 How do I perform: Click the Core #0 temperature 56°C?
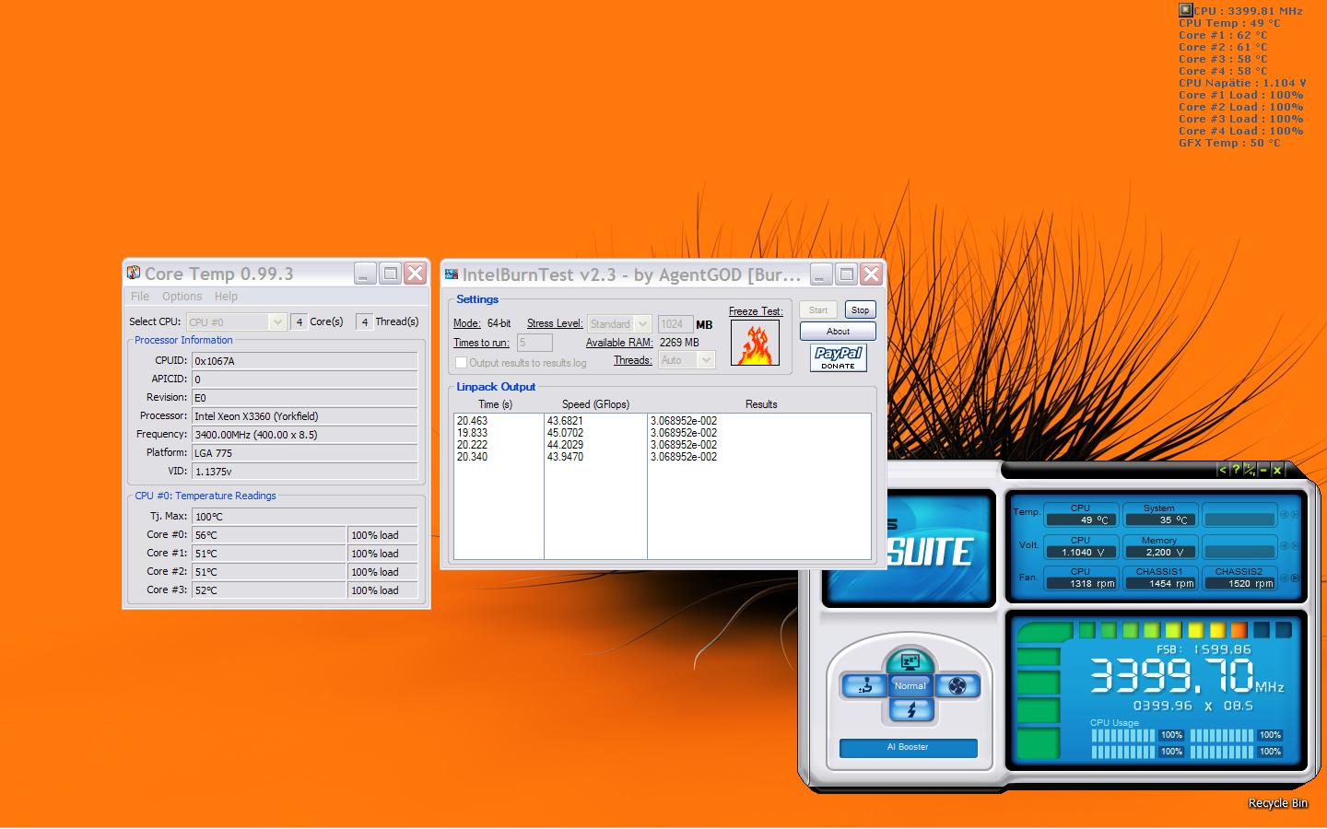[268, 535]
